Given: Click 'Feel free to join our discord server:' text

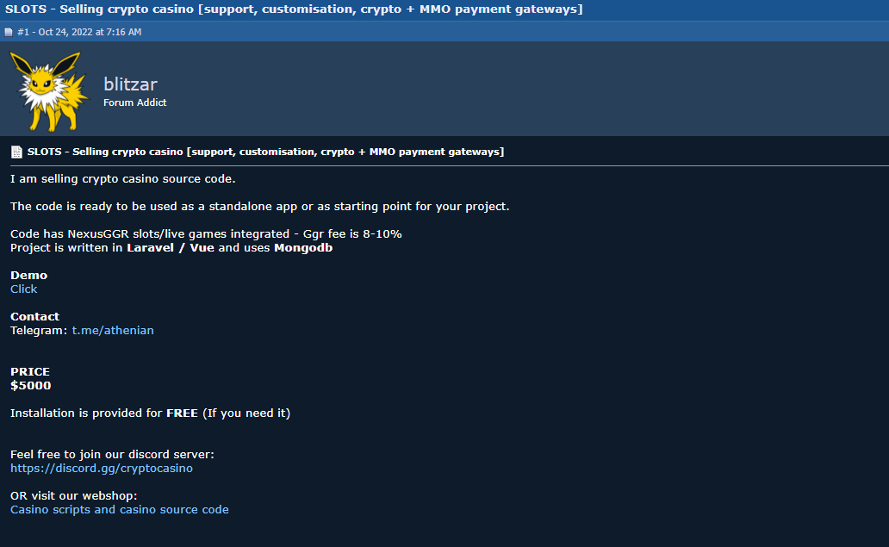Looking at the screenshot, I should click(112, 455).
